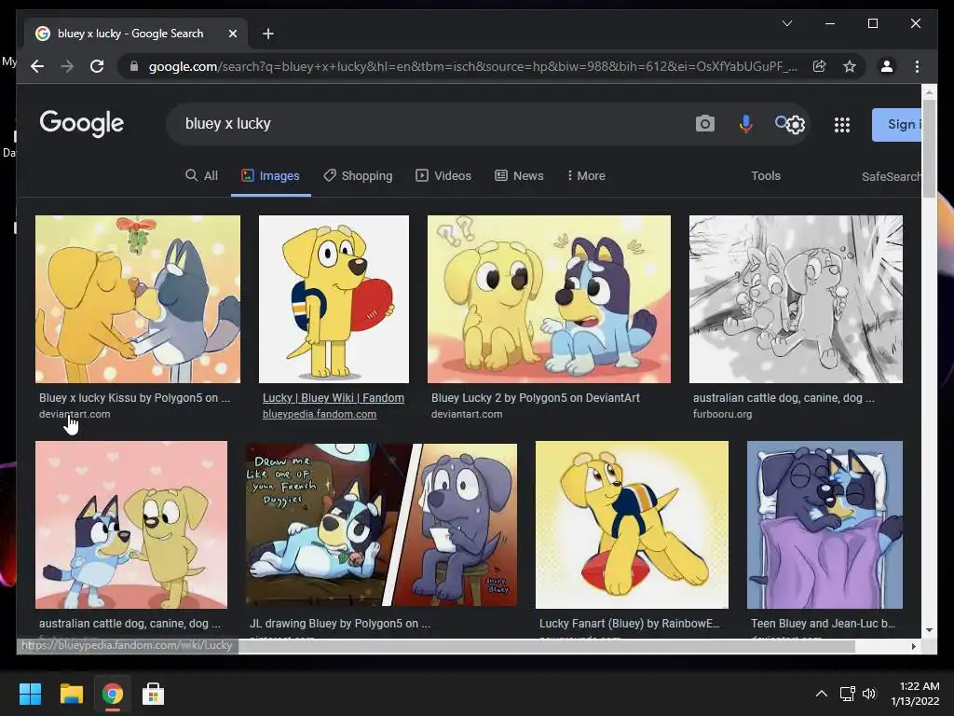Open Lucky Fanart by RainbowE thumbnail

632,525
